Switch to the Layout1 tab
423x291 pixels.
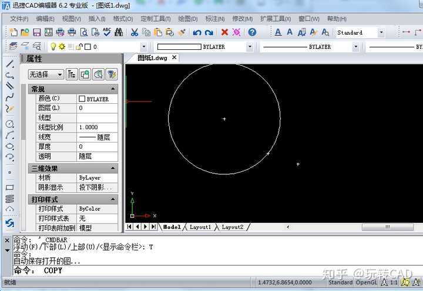tap(200, 227)
